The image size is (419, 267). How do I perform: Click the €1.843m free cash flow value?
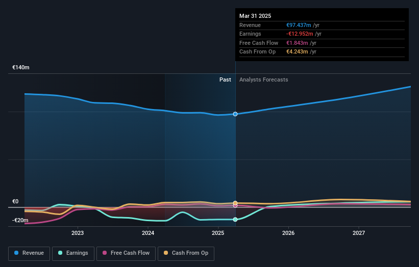coord(297,43)
